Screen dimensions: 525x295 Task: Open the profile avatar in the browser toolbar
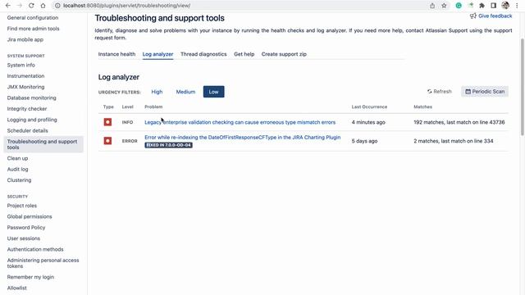coord(505,6)
